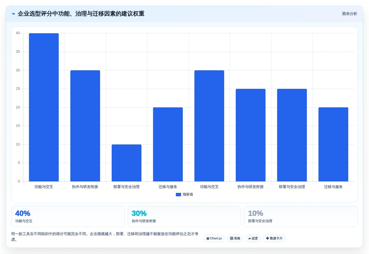Select the Chart.js tag chip
The width and height of the screenshot is (369, 254).
[214, 239]
